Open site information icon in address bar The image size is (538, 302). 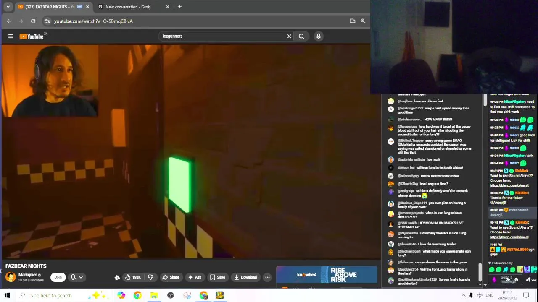47,21
